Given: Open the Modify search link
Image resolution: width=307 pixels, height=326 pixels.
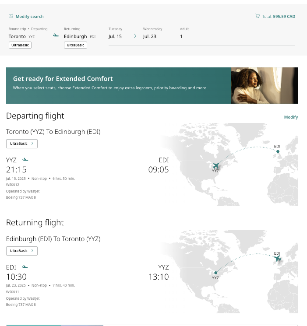Looking at the screenshot, I should pos(29,17).
